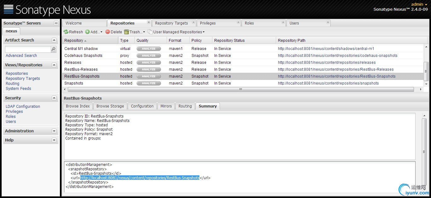Click the summary panel vertical scrollbar handle

[x=424, y=152]
